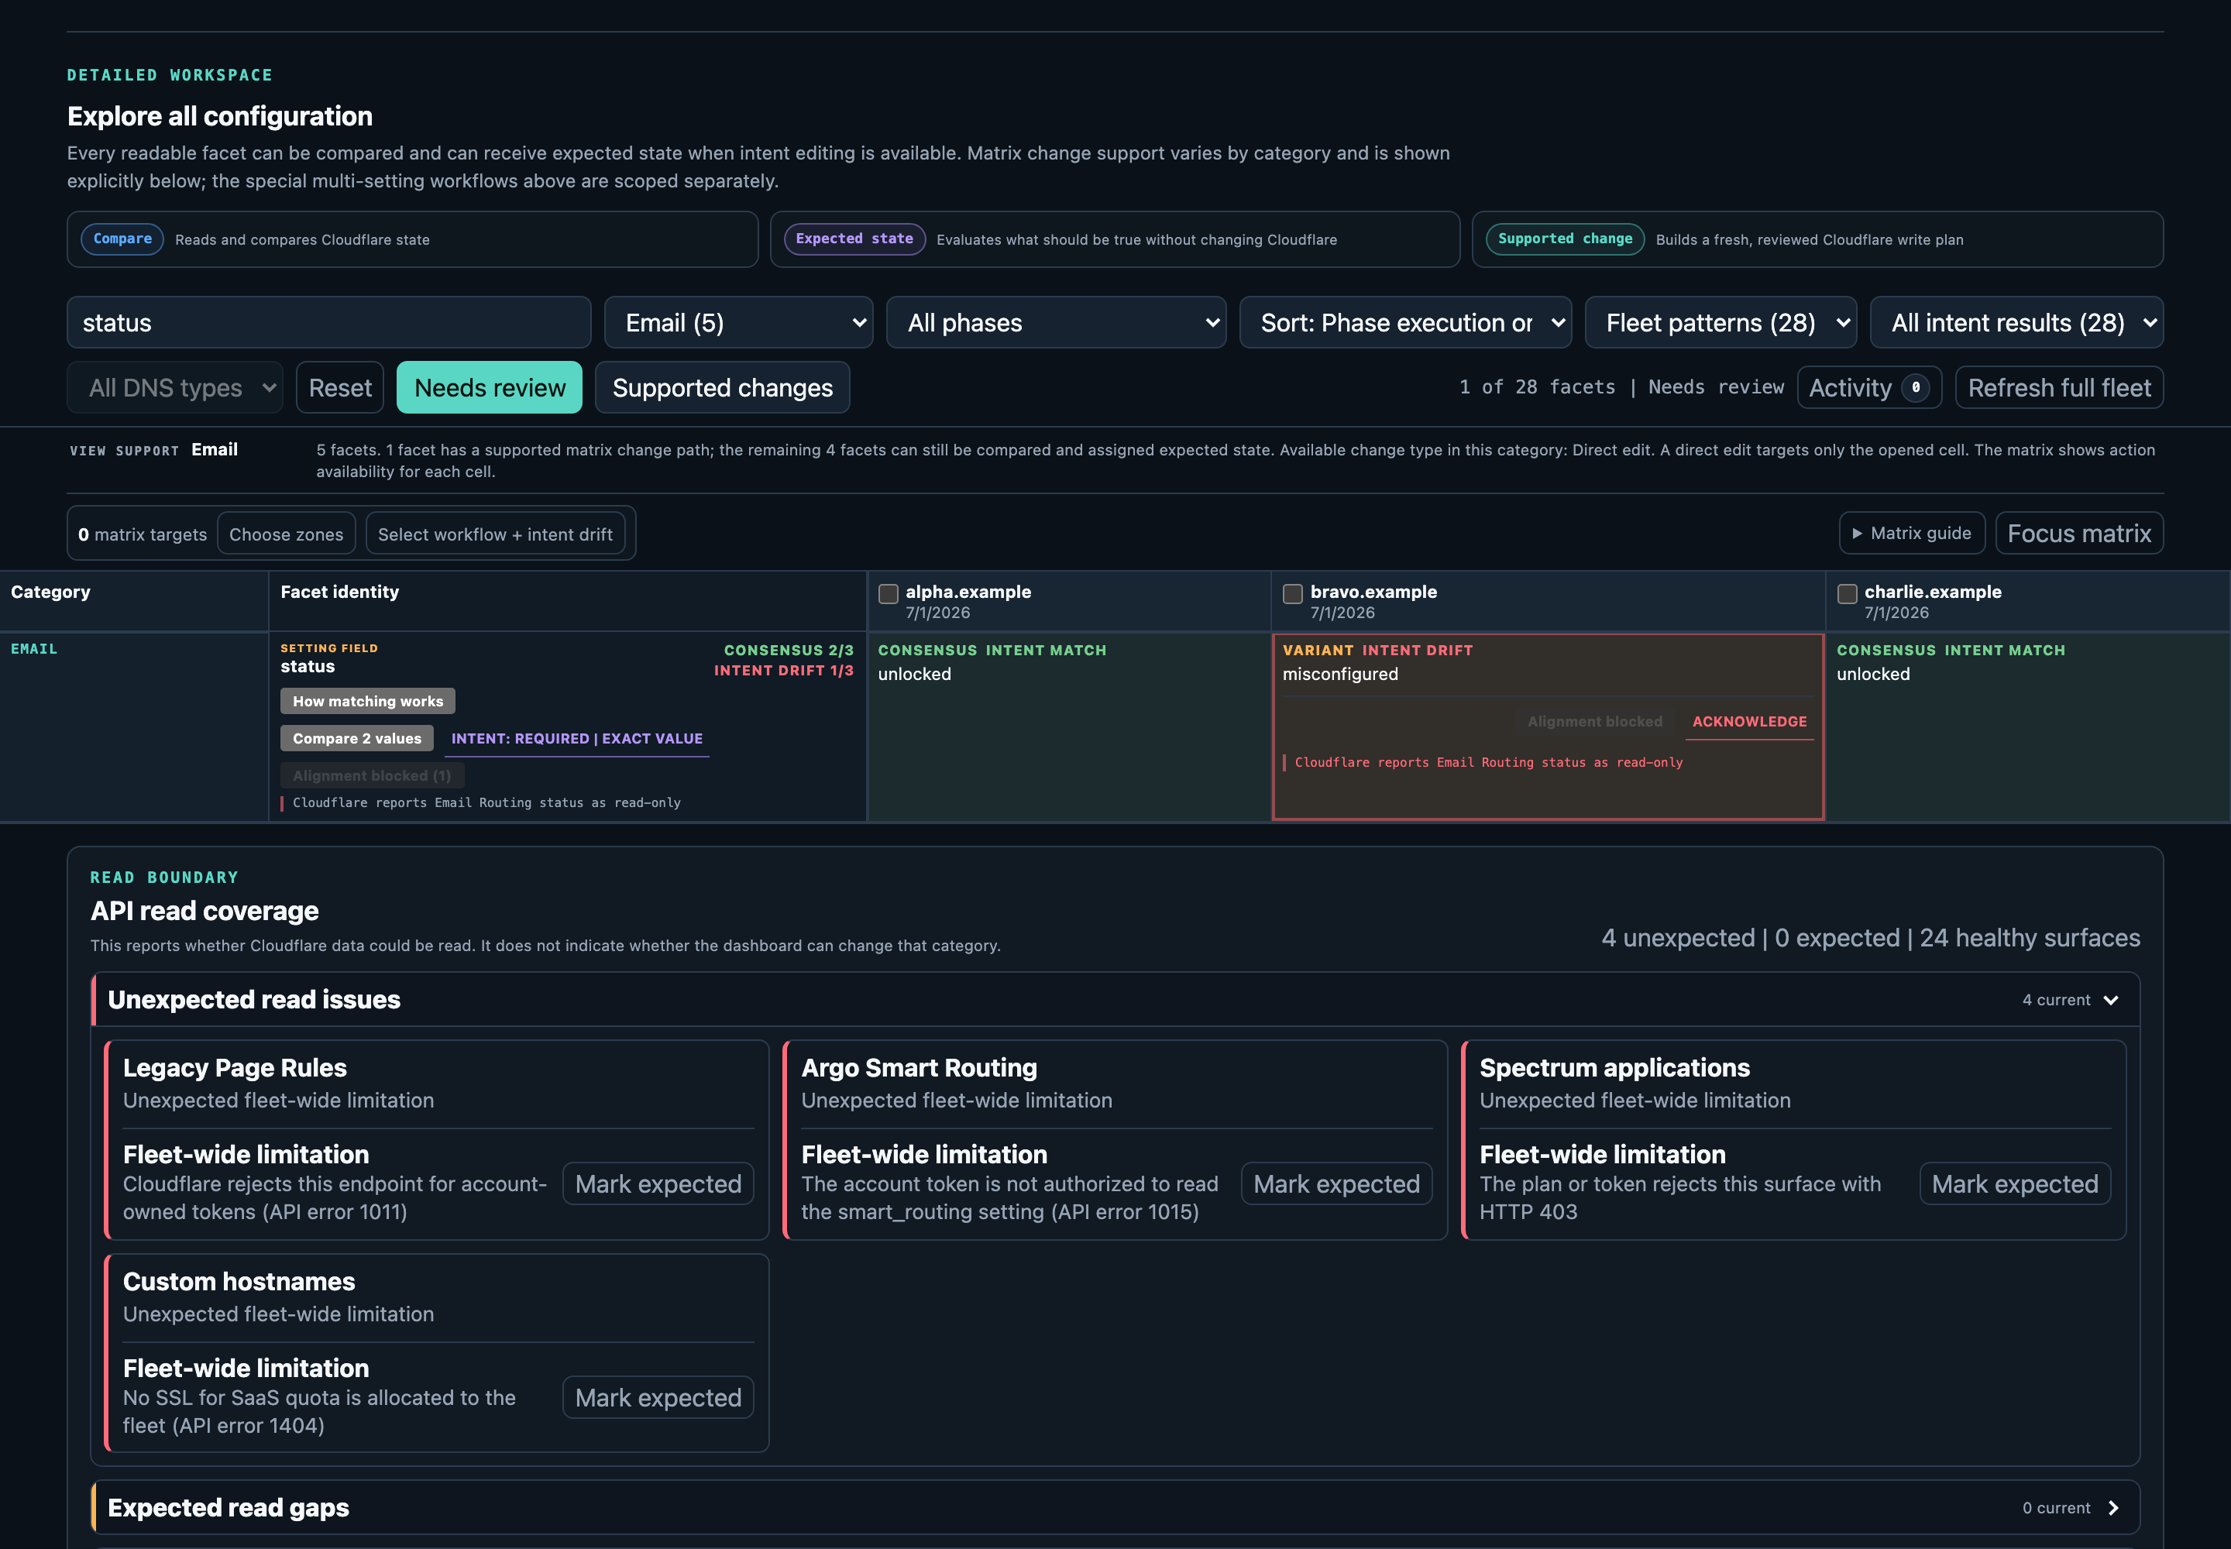The height and width of the screenshot is (1549, 2231).
Task: Mark Legacy Page Rules limitation as expected
Action: pyautogui.click(x=658, y=1183)
